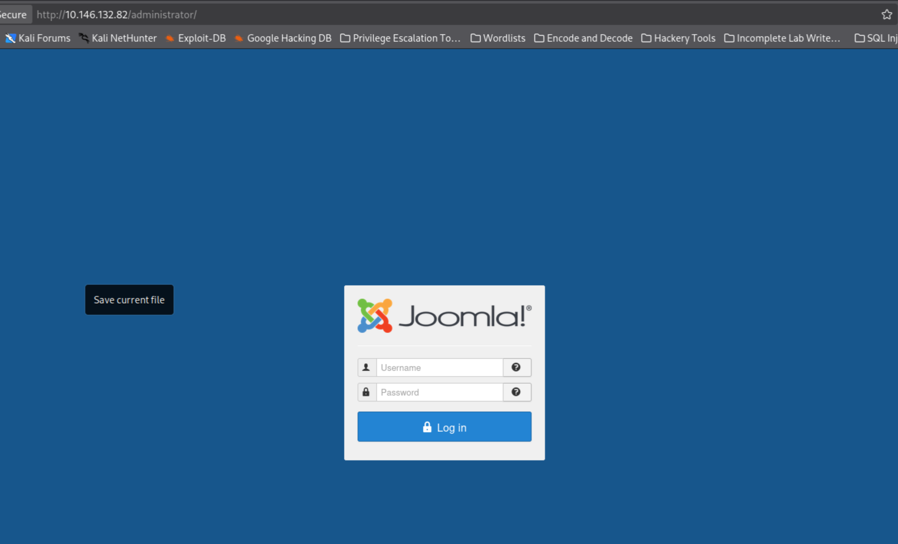
Task: Open the Incomplete Lab Write bookmark folder
Action: [x=783, y=38]
